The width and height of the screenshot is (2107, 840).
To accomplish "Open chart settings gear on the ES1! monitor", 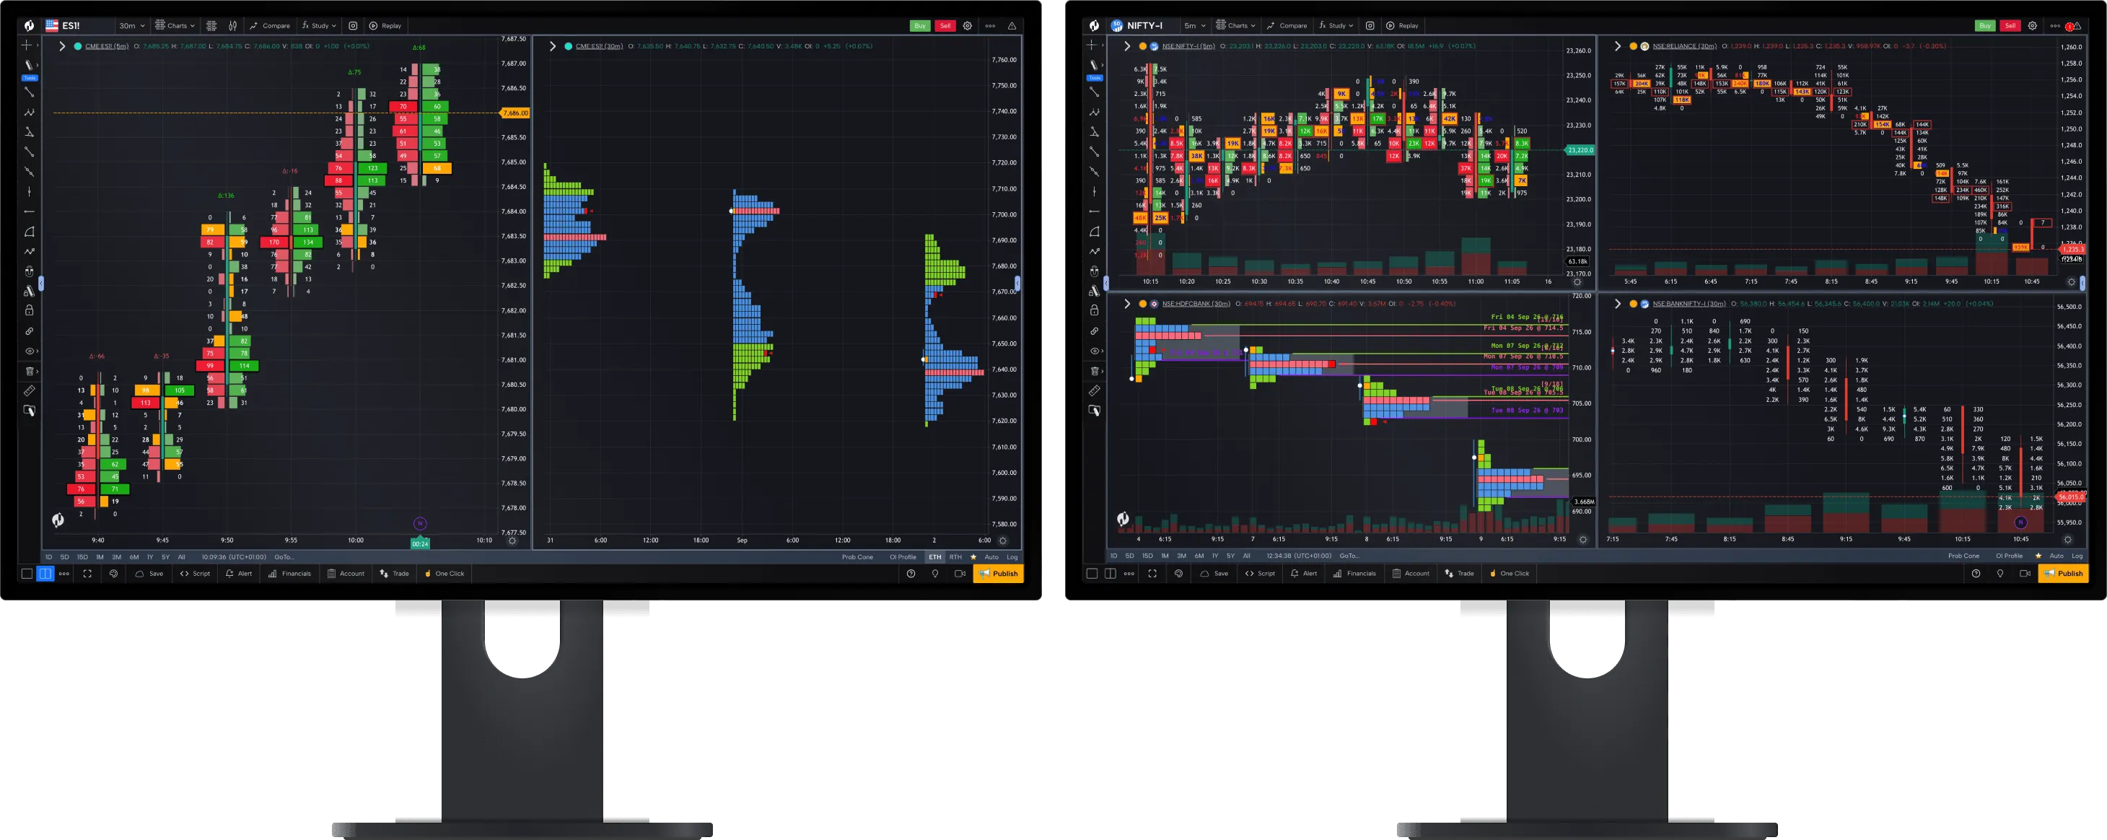I will [968, 25].
